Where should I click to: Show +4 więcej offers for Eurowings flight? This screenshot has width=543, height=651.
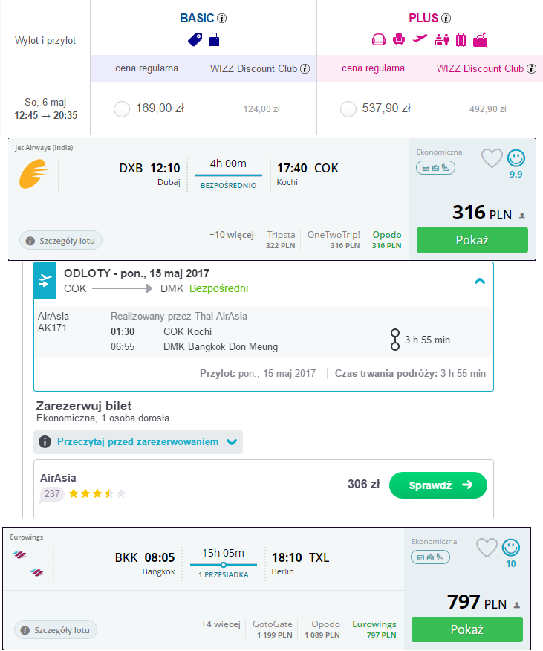pos(221,624)
